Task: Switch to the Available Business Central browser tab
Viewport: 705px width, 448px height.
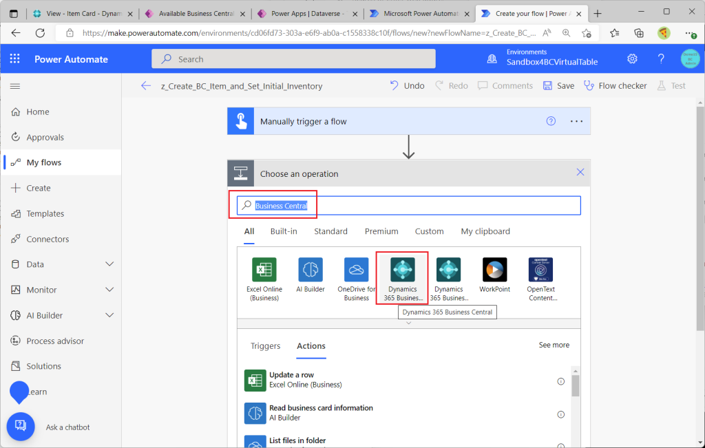Action: coord(195,14)
